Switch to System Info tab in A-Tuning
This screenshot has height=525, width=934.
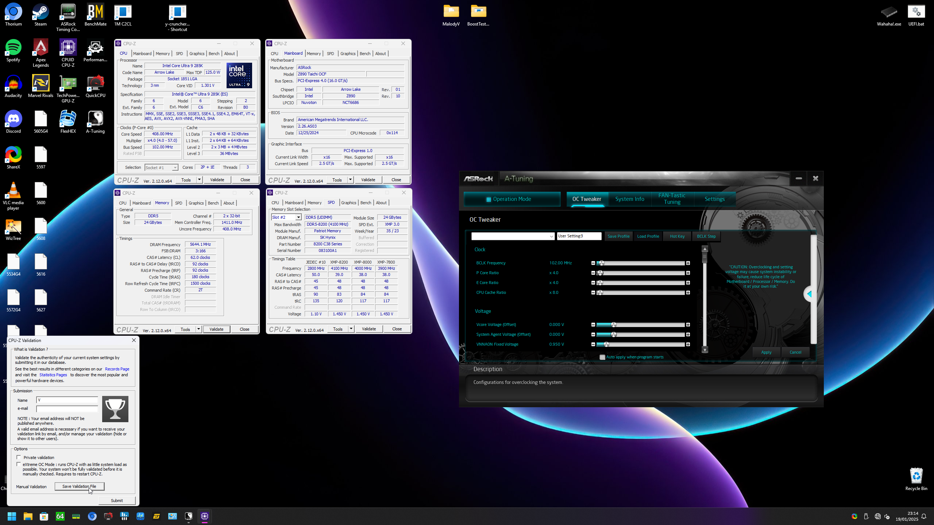click(630, 199)
